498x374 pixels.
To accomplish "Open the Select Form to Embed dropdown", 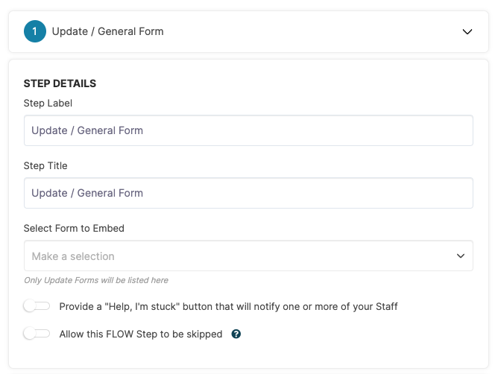I will (248, 256).
